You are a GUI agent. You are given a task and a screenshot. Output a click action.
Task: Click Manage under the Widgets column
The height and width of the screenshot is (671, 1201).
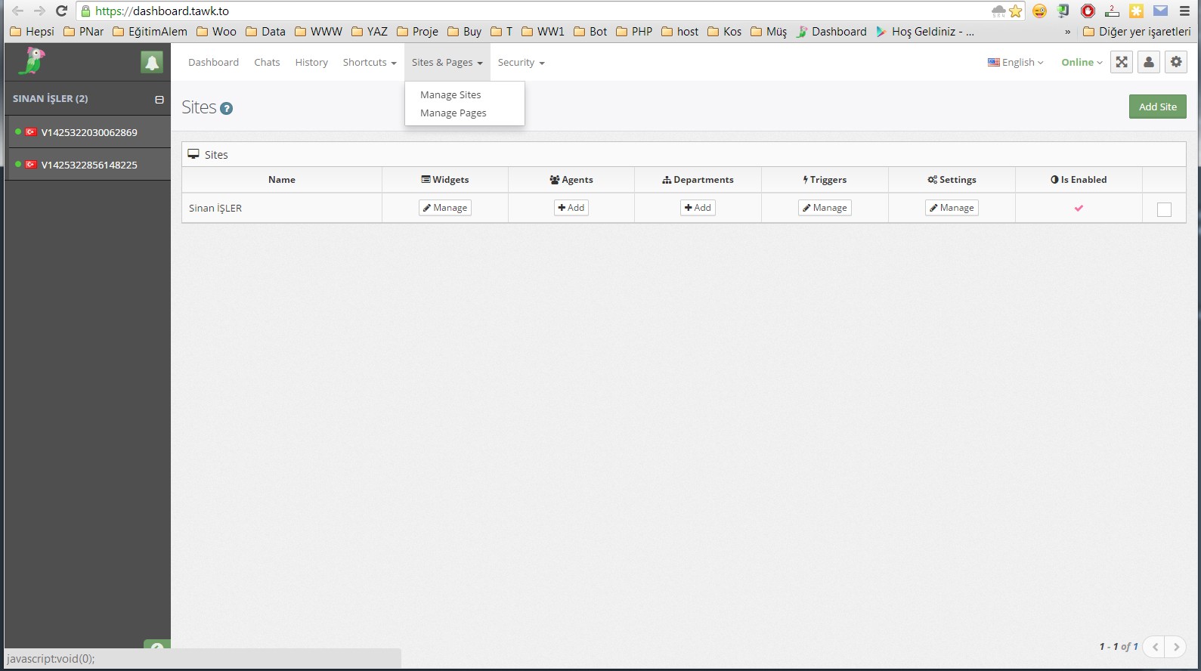point(445,208)
